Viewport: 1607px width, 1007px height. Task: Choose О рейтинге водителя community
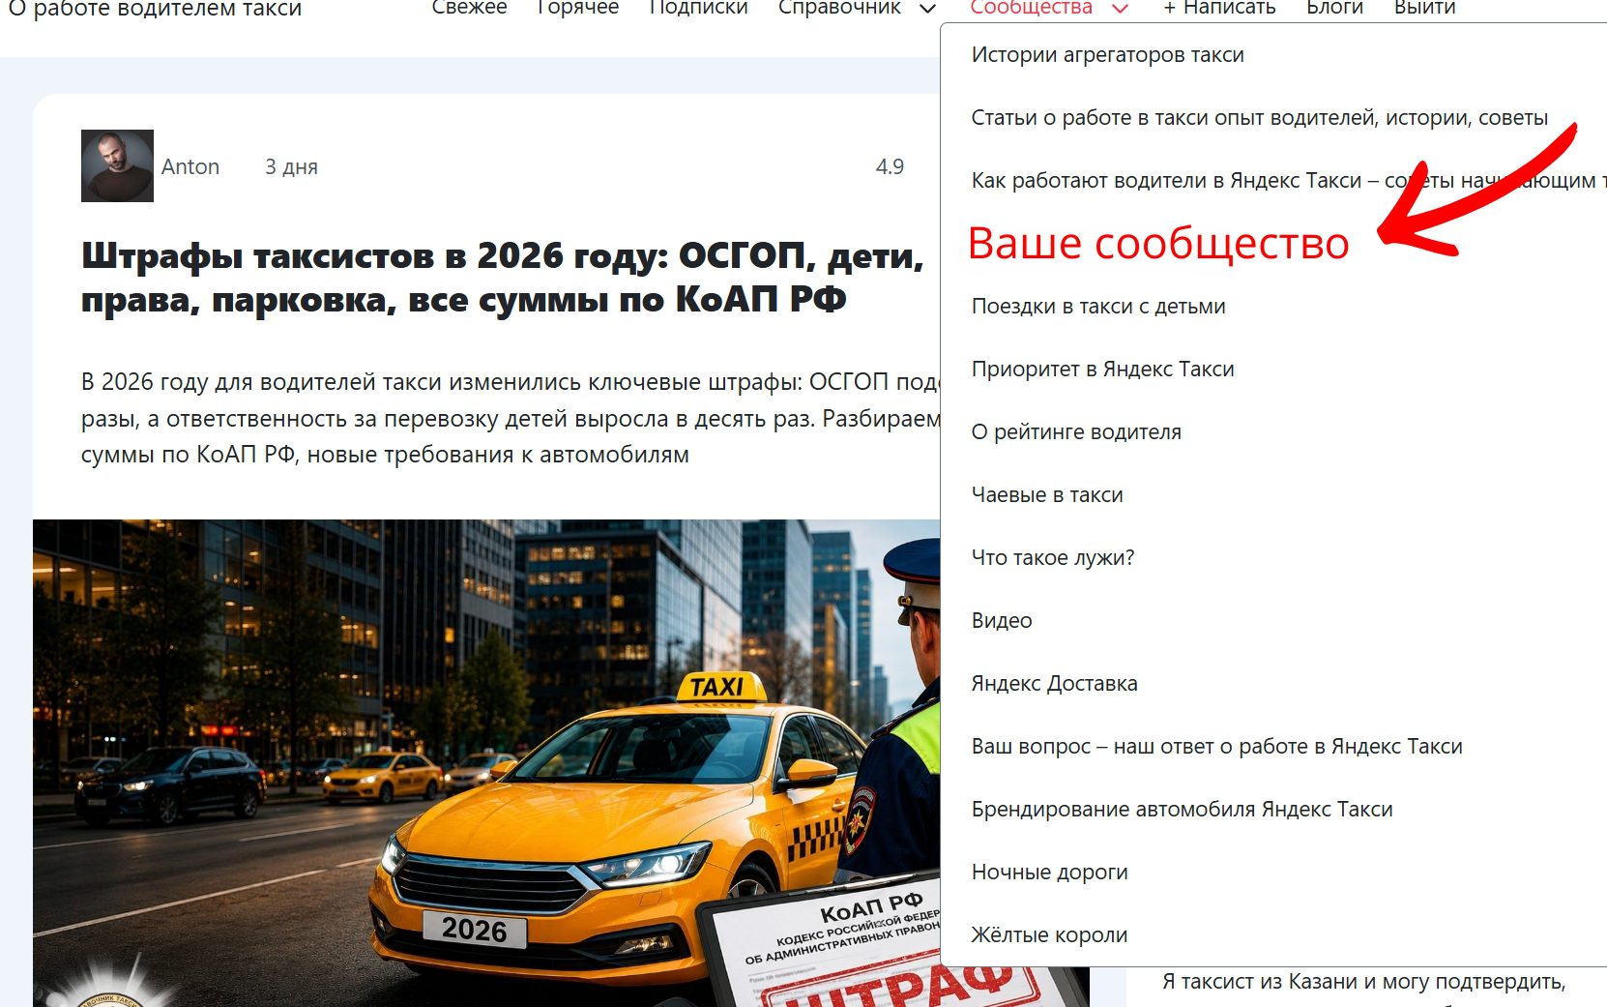pyautogui.click(x=1076, y=432)
